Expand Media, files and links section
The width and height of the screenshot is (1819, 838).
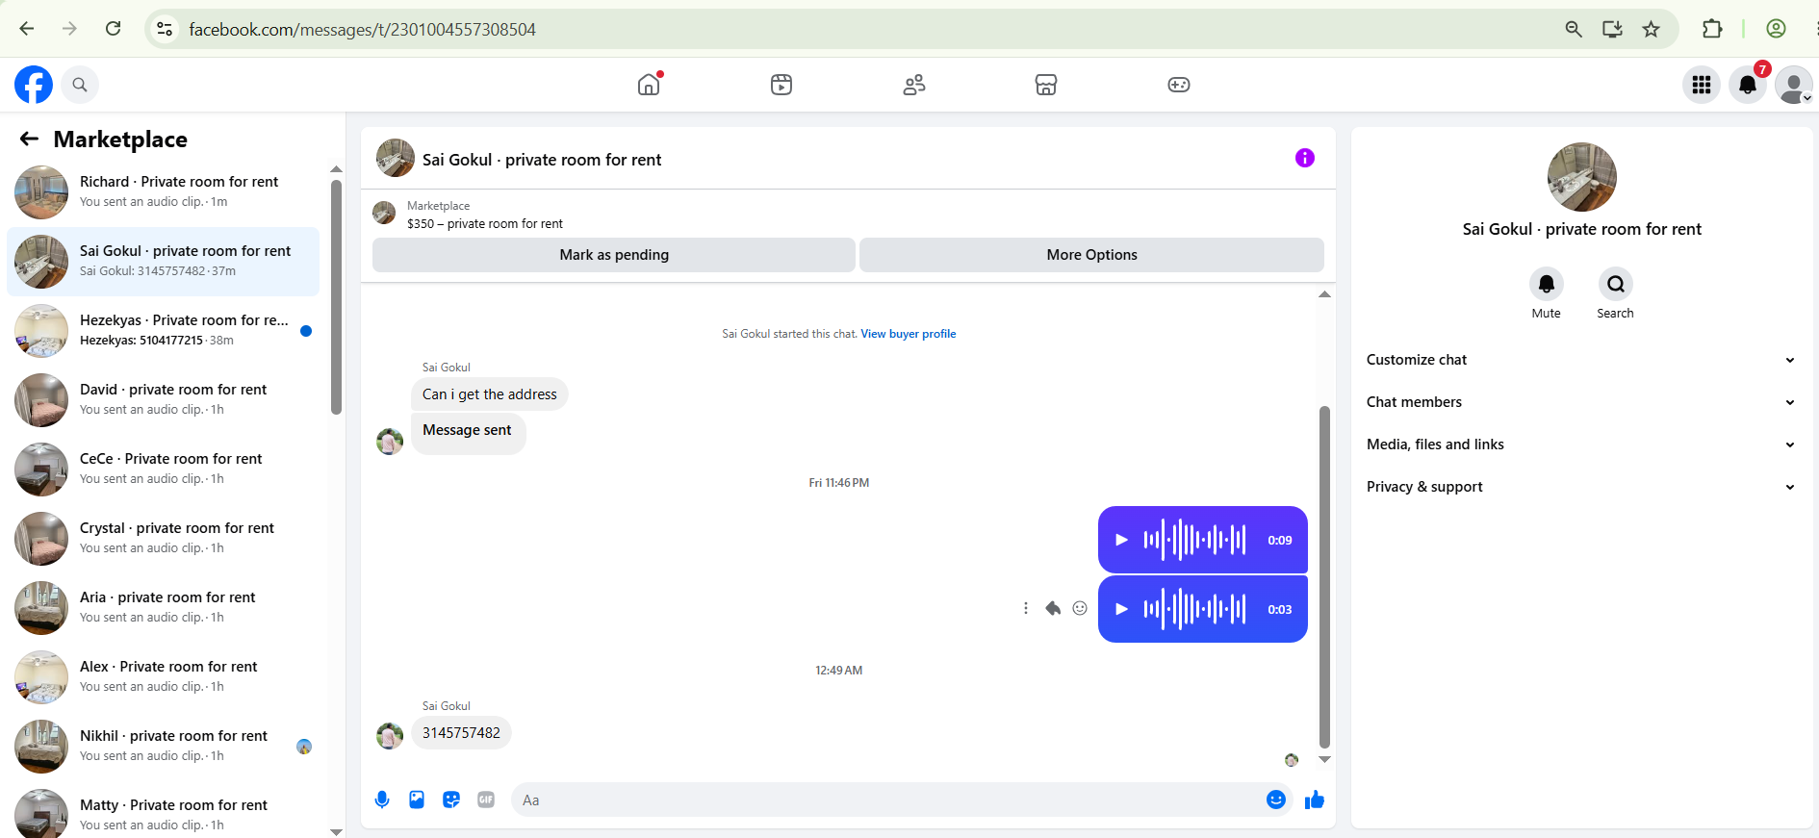[1581, 444]
